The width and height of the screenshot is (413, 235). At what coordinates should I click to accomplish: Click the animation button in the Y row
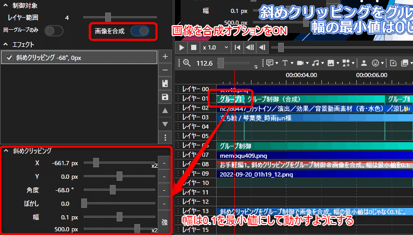(164, 177)
